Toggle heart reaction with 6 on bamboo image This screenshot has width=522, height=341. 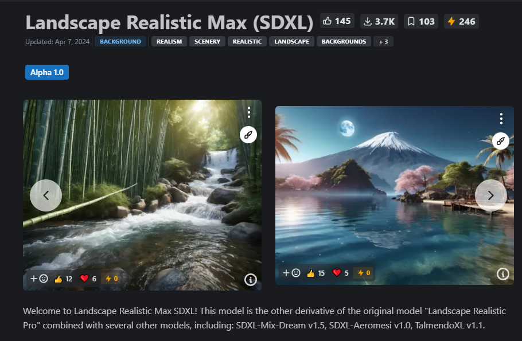pyautogui.click(x=88, y=279)
